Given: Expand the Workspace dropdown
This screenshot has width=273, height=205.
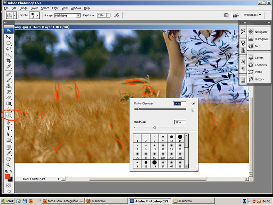Looking at the screenshot, I should click(x=252, y=15).
